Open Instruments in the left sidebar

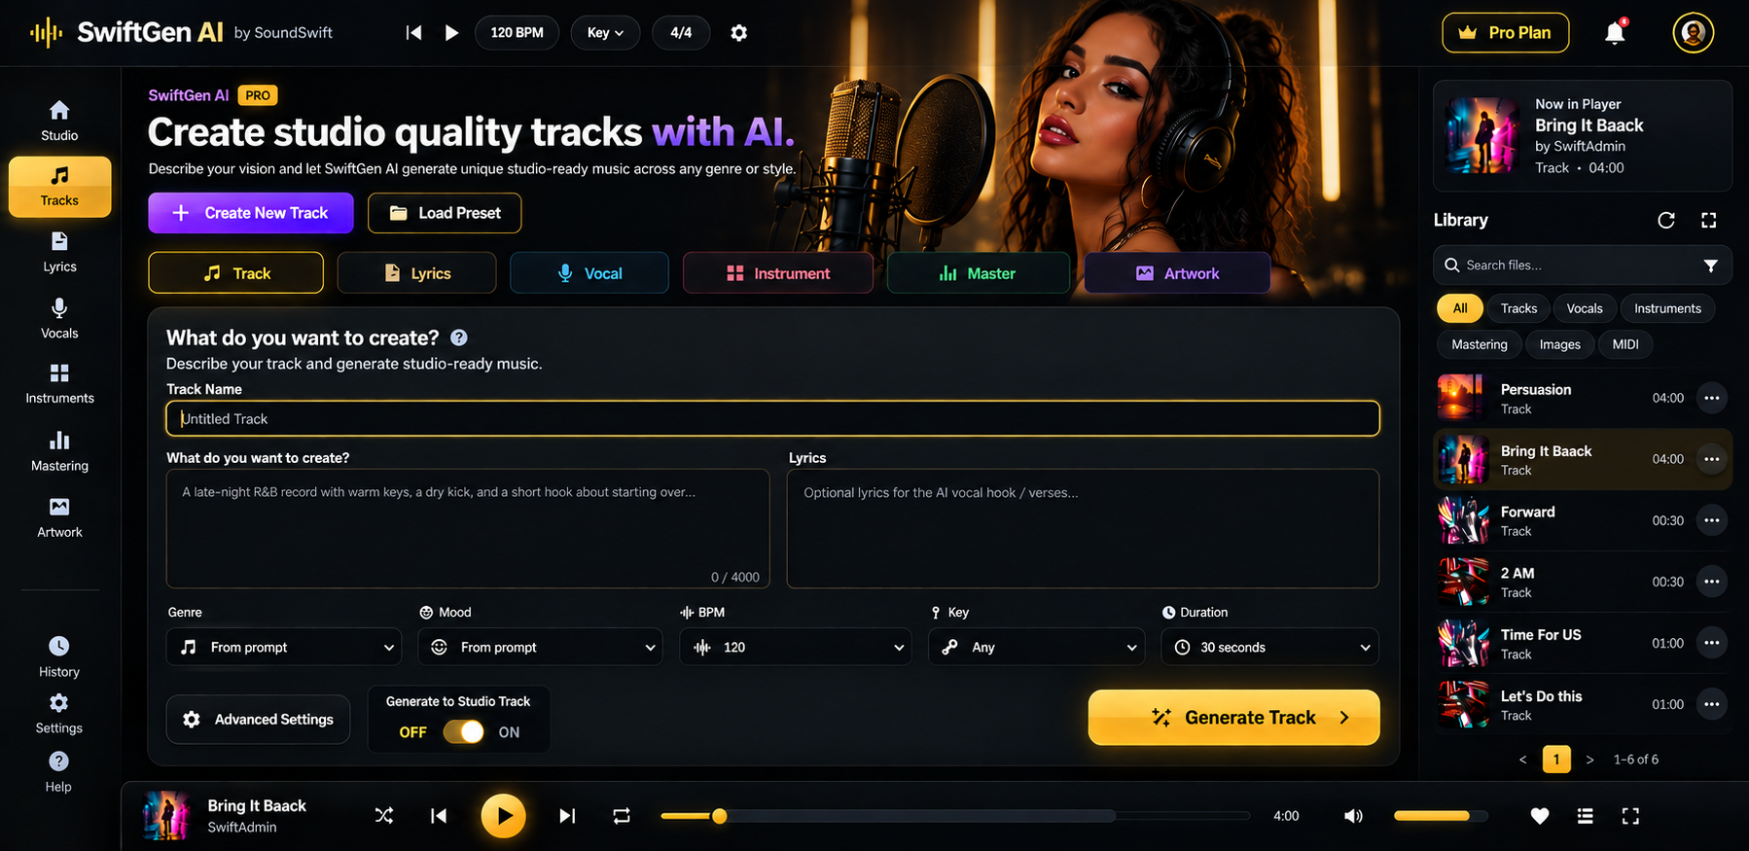coord(59,384)
